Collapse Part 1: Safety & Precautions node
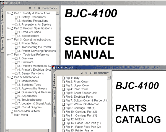 8,13
